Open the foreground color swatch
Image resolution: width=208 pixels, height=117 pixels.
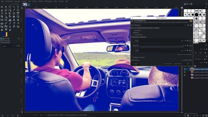[x=4, y=34]
